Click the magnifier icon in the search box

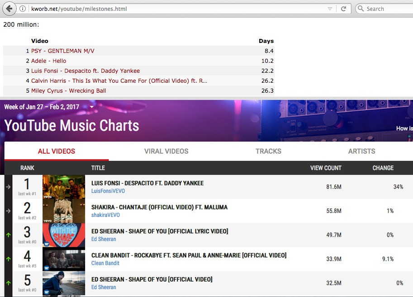pos(361,9)
